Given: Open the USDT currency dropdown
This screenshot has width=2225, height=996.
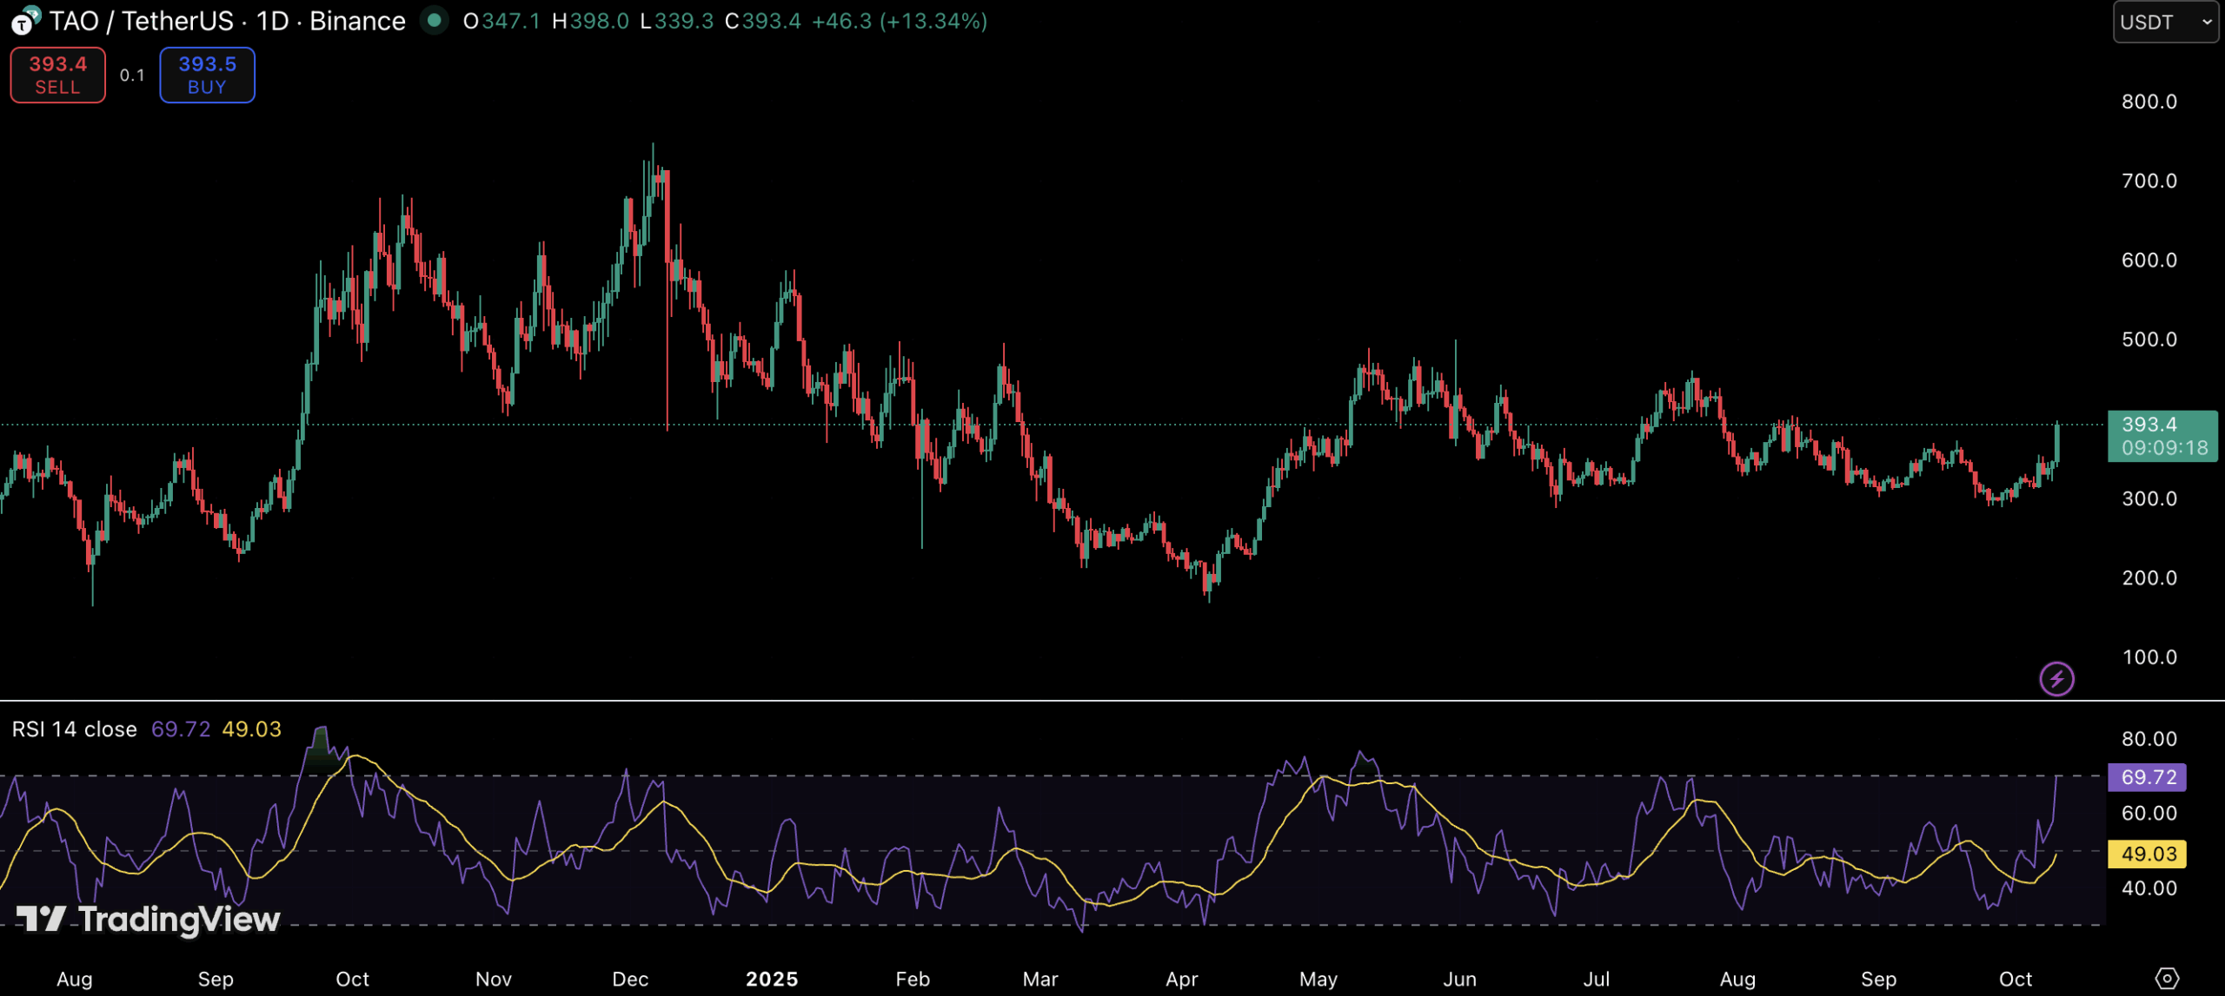Looking at the screenshot, I should (x=2164, y=23).
